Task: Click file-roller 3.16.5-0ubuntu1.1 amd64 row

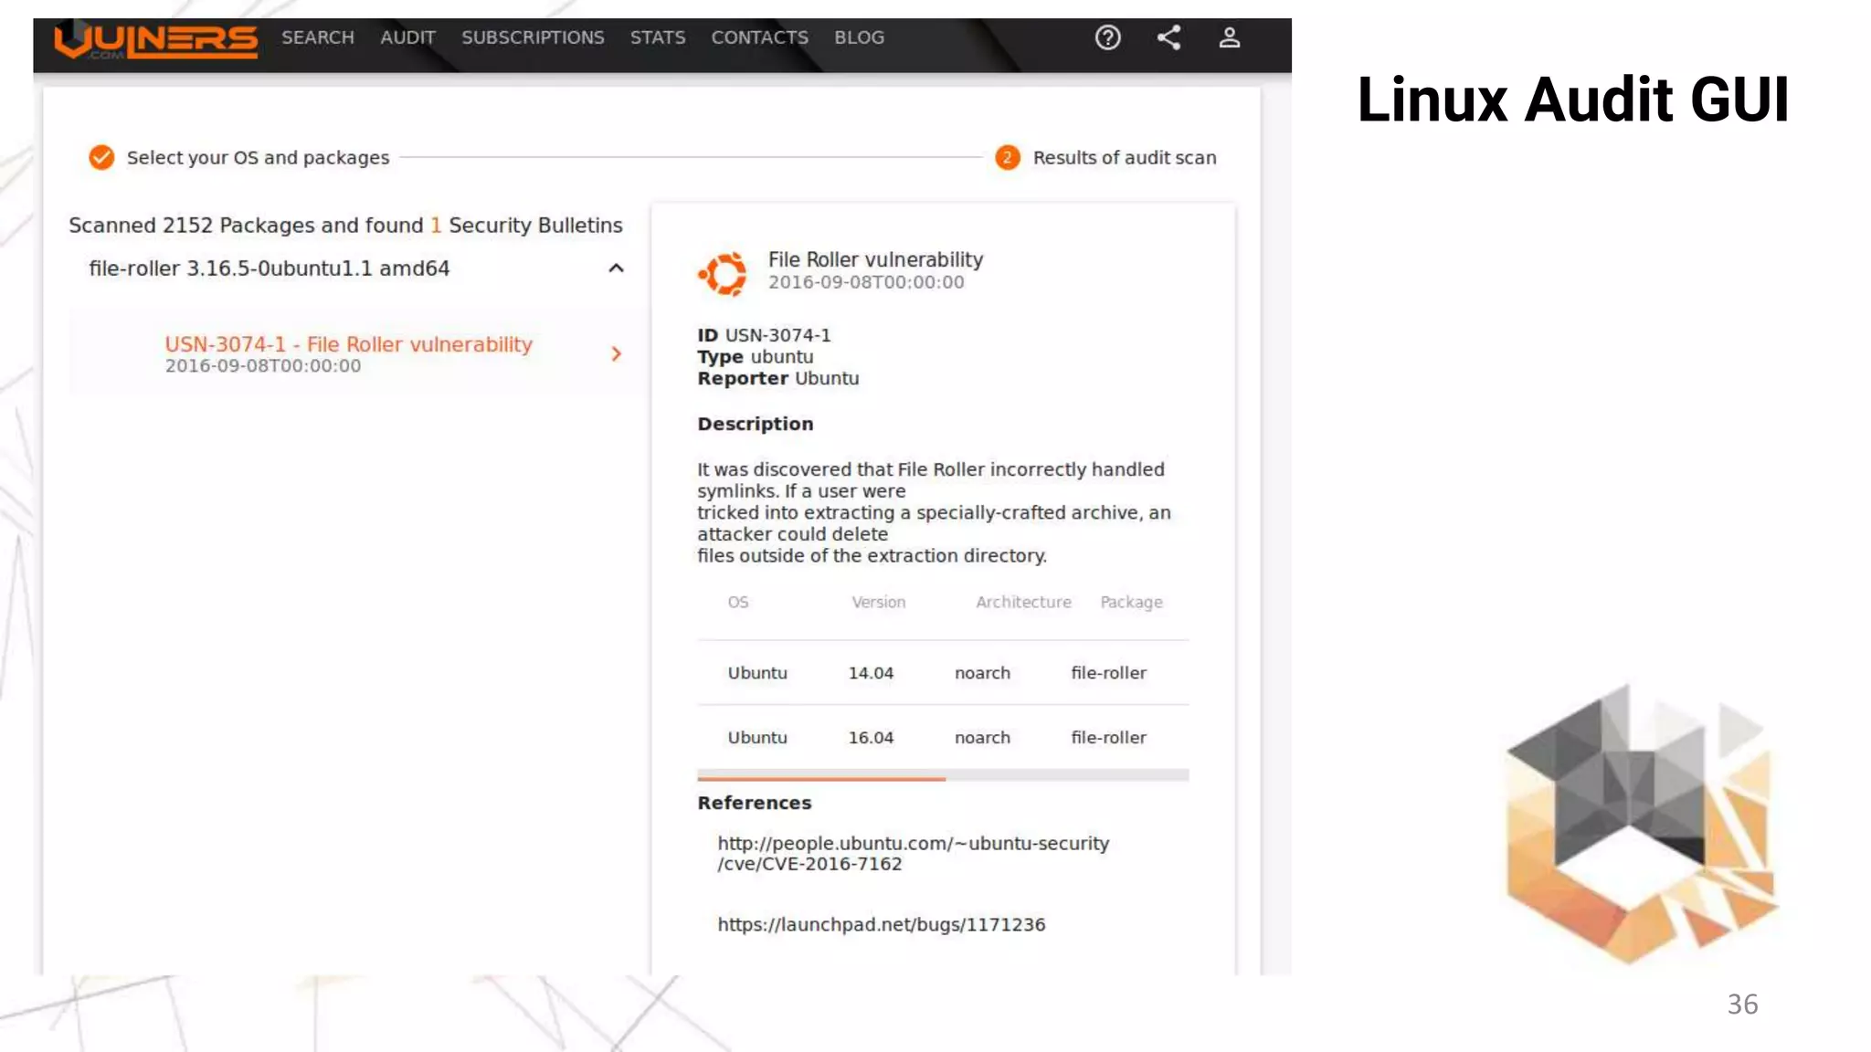Action: pyautogui.click(x=356, y=268)
